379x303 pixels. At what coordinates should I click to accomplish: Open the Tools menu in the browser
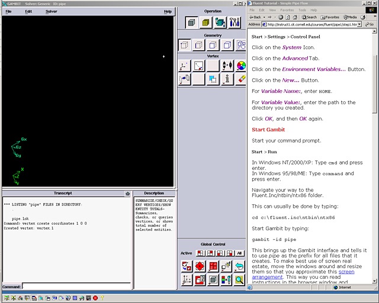(302, 10)
